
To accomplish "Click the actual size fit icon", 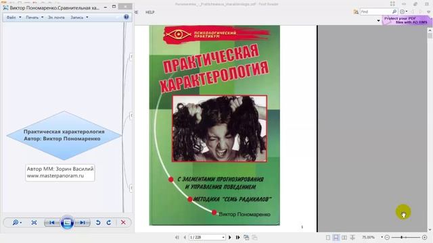I will coord(34,223).
